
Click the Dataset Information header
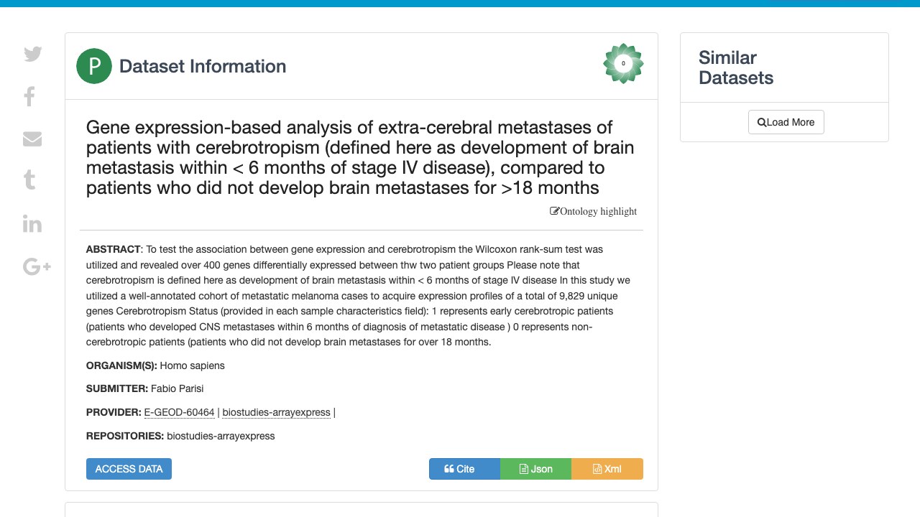203,66
